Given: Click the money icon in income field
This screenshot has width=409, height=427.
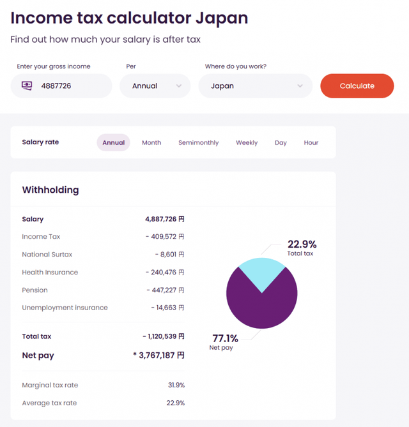Looking at the screenshot, I should (x=27, y=86).
